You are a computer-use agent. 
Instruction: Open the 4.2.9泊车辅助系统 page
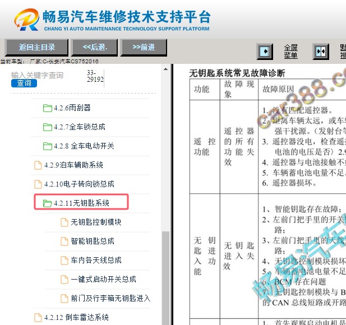[x=73, y=165]
